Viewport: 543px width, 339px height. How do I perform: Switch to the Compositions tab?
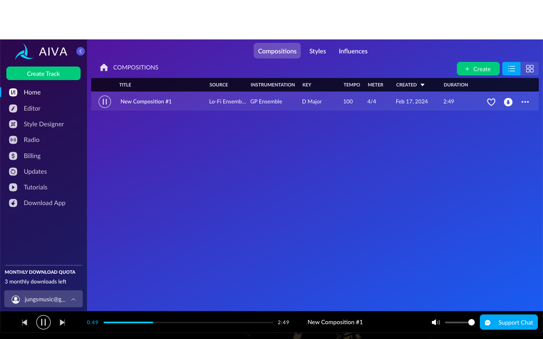click(x=277, y=51)
